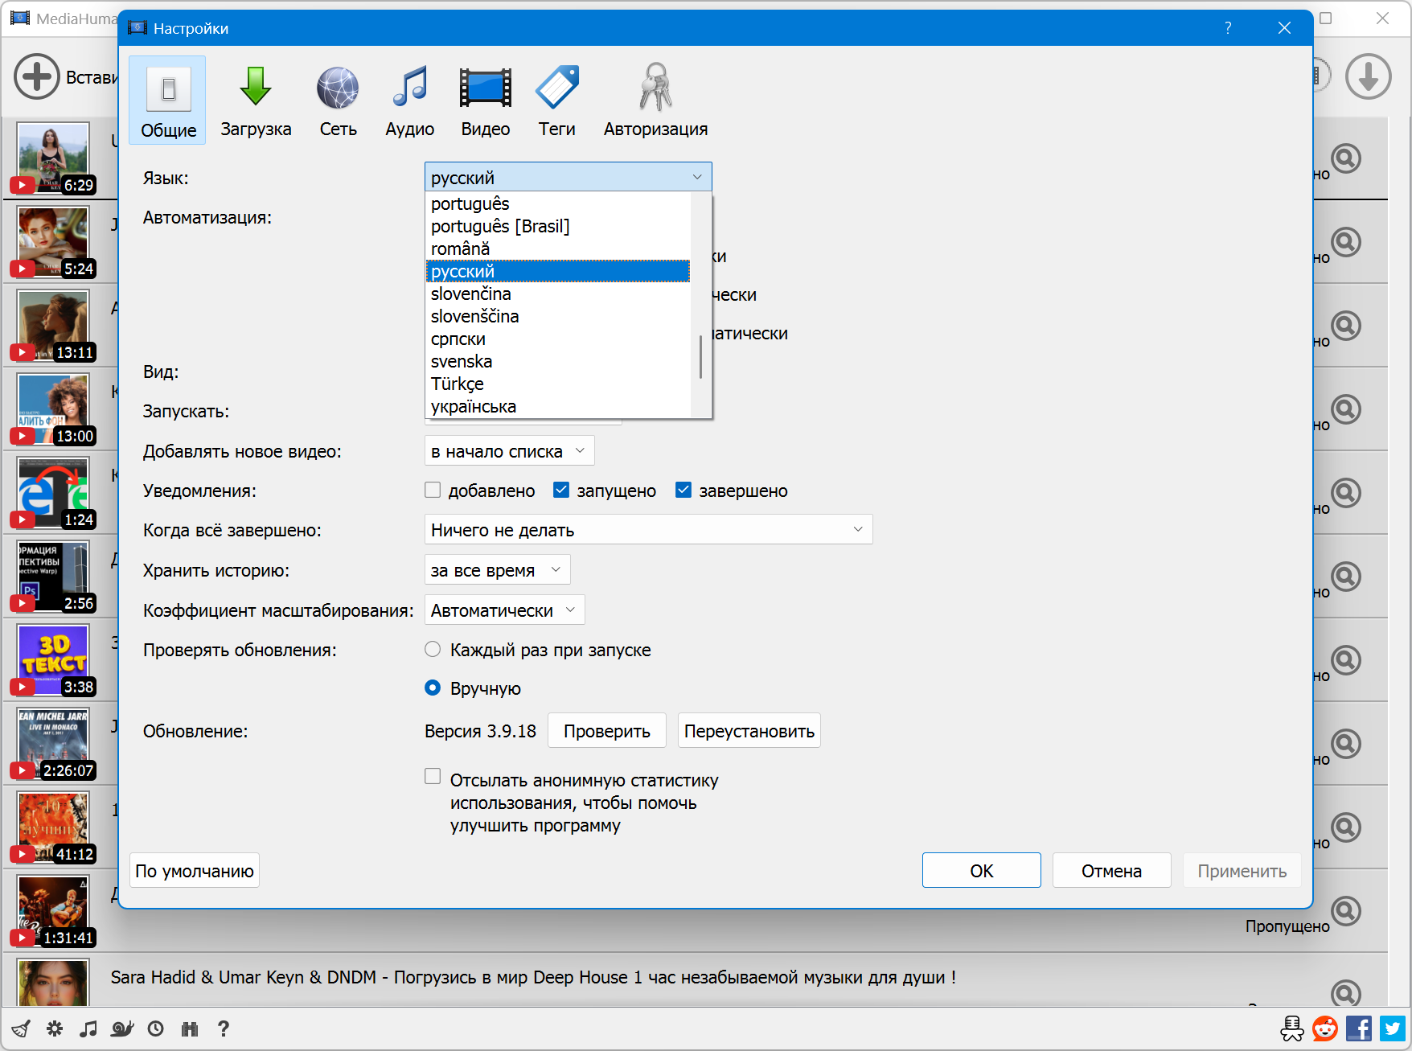Click the 'Проверить' update button
Screen dimensions: 1412x1051
[606, 731]
